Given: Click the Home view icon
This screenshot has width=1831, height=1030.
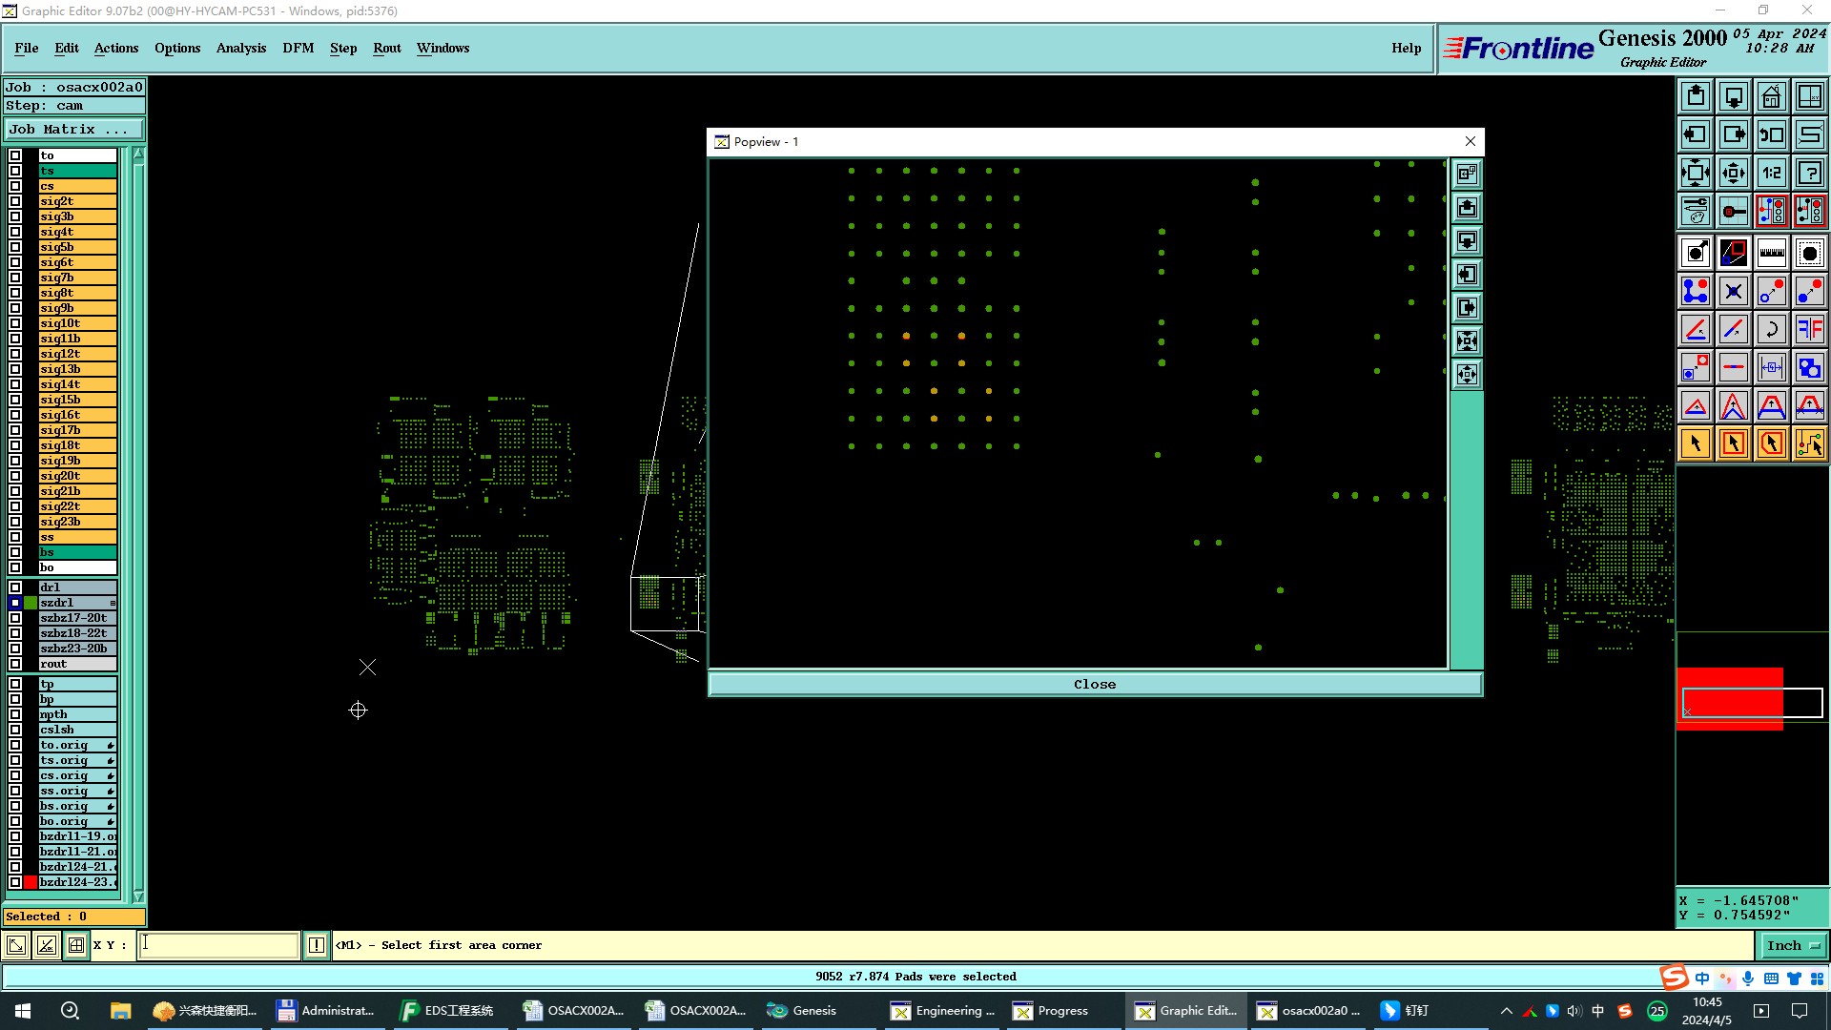Looking at the screenshot, I should point(1771,96).
